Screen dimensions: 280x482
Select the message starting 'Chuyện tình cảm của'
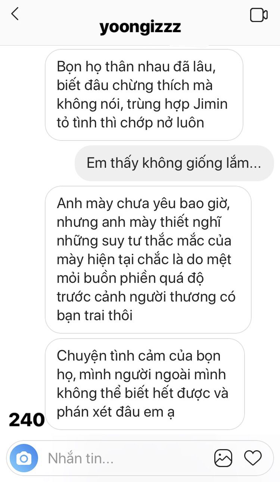pyautogui.click(x=145, y=384)
